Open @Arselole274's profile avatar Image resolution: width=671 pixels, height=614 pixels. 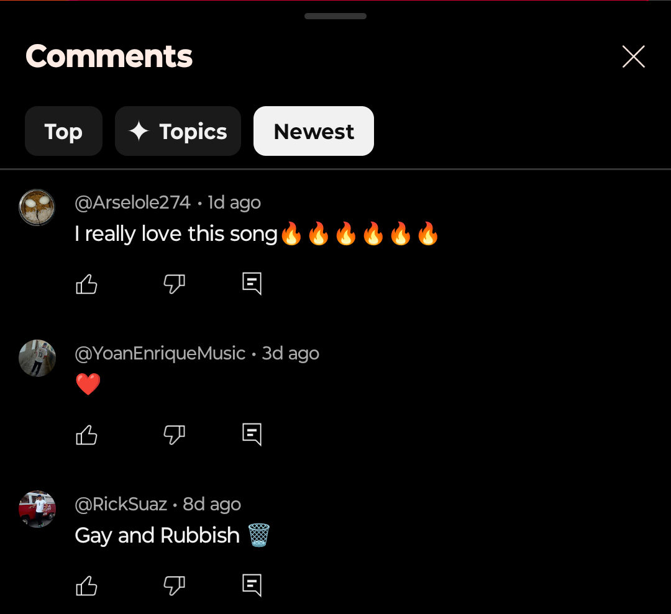coord(37,207)
